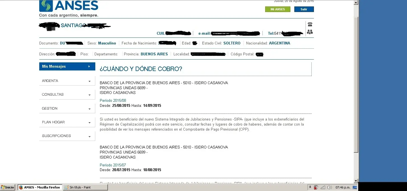407x191 pixels.
Task: Click the show desktop tray icon
Action: [x=355, y=187]
